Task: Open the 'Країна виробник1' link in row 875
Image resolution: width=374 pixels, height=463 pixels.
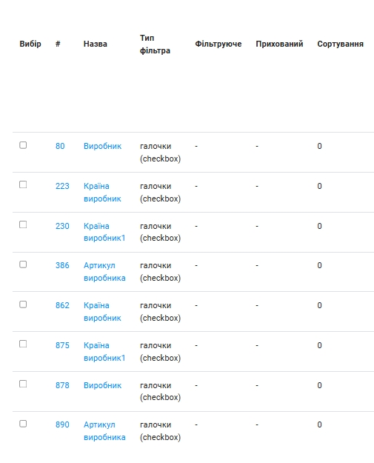Action: click(104, 352)
